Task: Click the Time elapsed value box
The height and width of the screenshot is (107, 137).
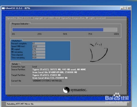Action: 39,55
